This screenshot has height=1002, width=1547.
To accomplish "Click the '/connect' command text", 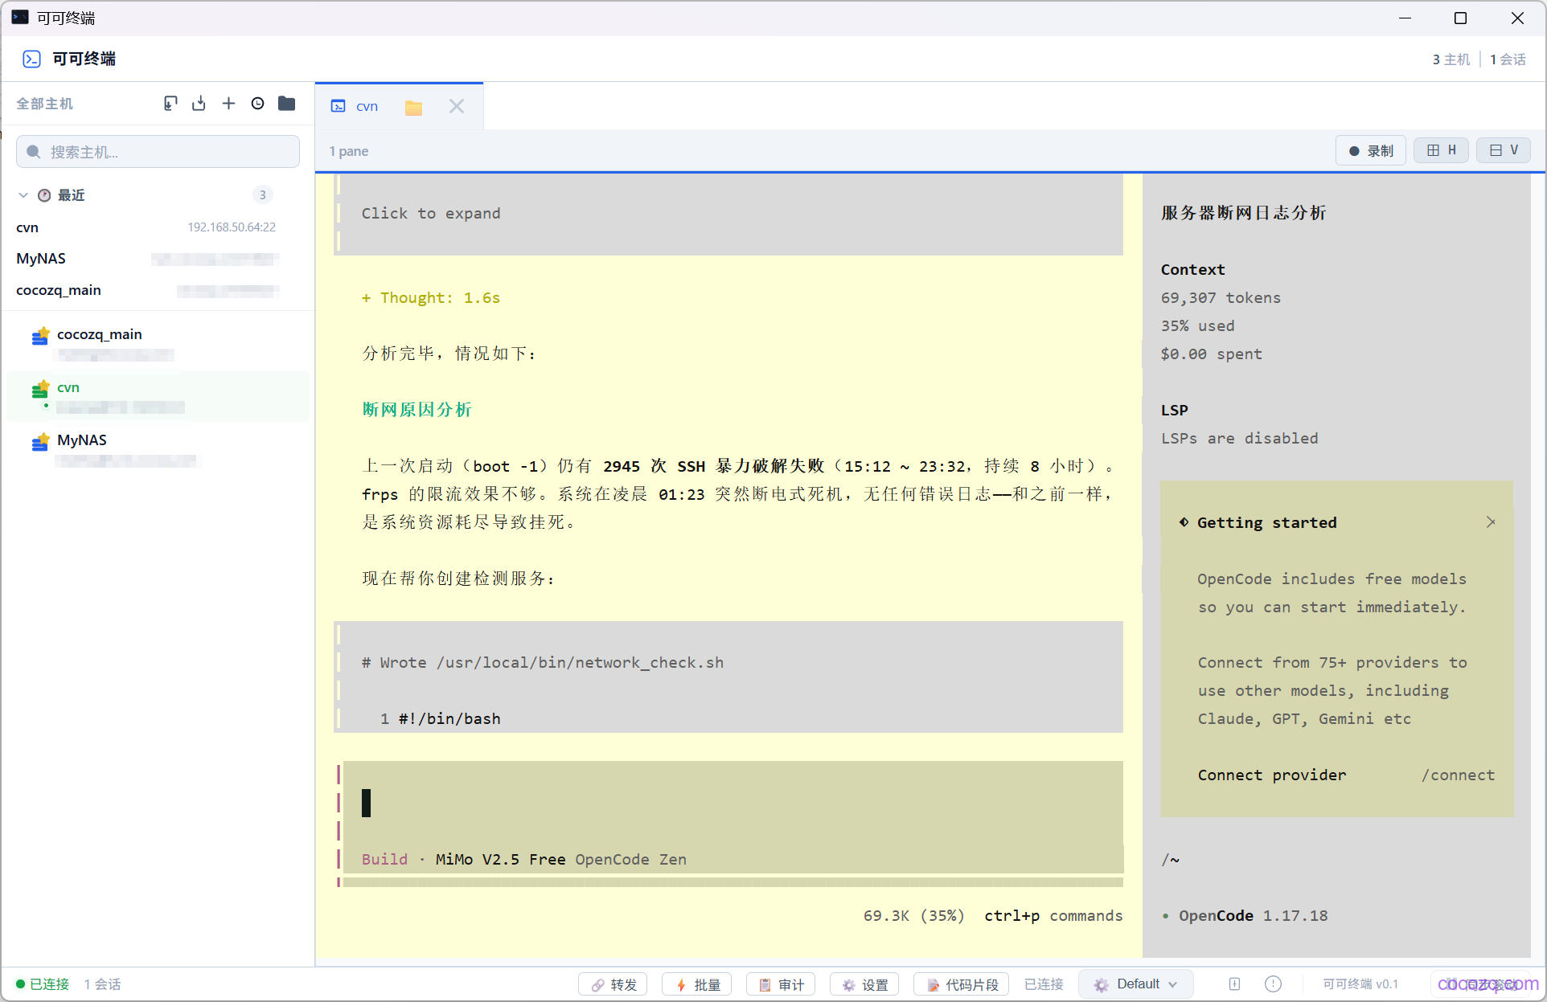I will pyautogui.click(x=1458, y=775).
